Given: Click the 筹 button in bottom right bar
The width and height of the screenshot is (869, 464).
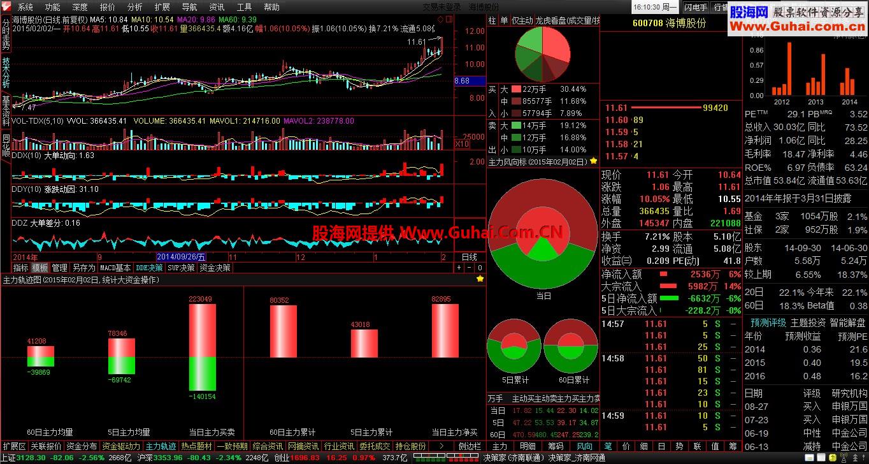Looking at the screenshot, I should pos(733,446).
